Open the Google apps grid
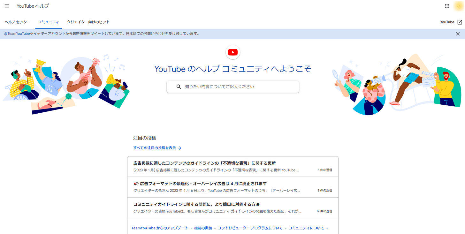This screenshot has width=465, height=234. (x=447, y=6)
